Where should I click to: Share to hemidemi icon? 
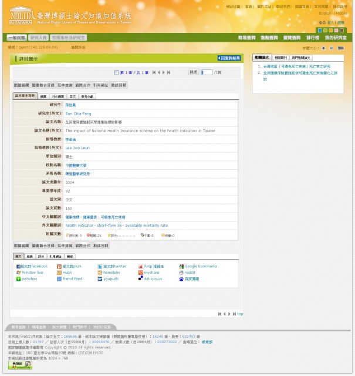coord(100,273)
